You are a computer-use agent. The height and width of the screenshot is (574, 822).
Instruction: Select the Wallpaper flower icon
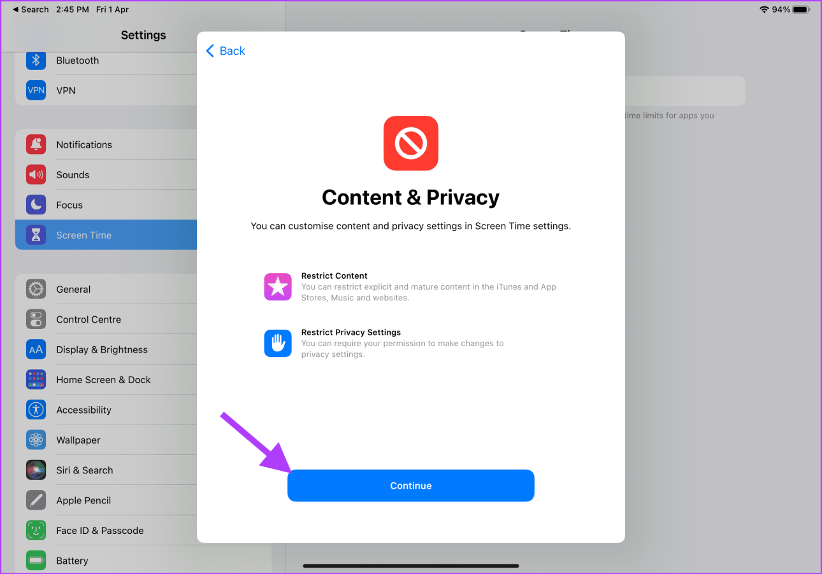pos(36,440)
